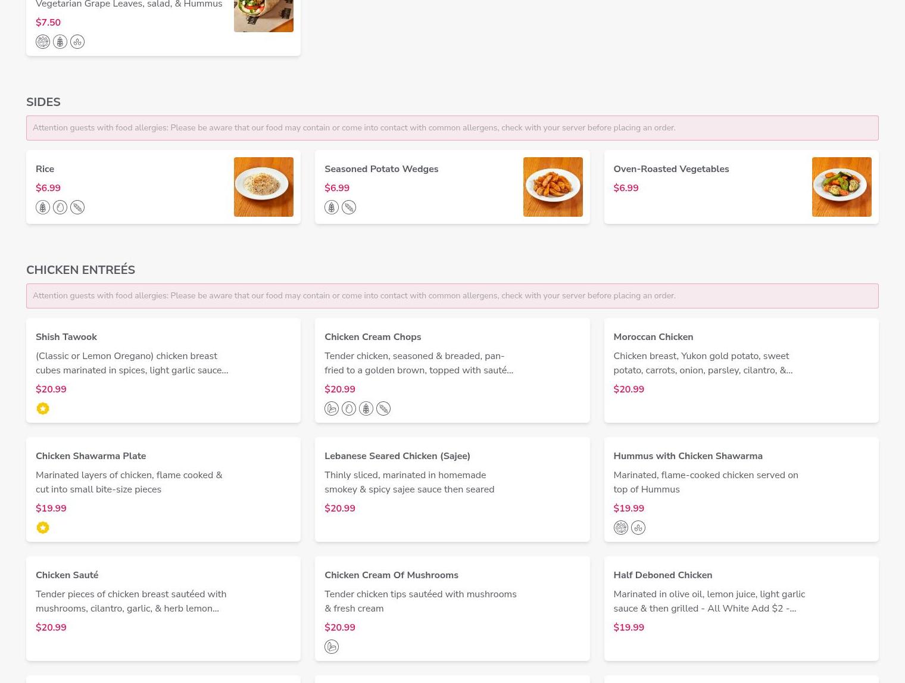Click the Hummus with Chicken Shawarma title

688,456
